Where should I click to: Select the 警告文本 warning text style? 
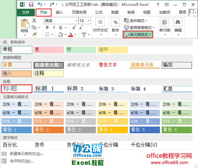pos(108,65)
